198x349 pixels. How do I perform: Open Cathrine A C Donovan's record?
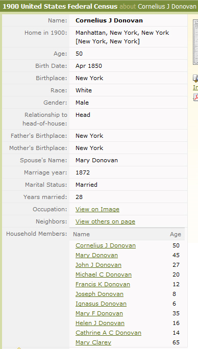(109, 333)
